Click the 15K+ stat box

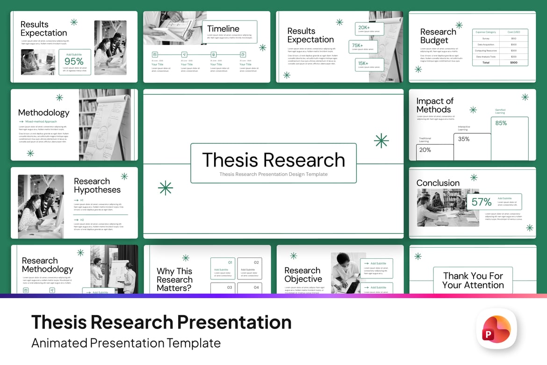(369, 65)
